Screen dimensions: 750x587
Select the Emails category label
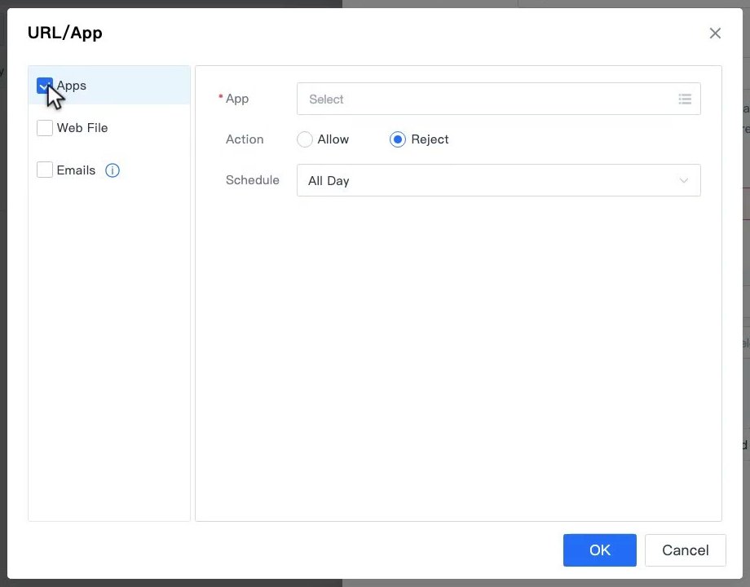[x=76, y=170]
